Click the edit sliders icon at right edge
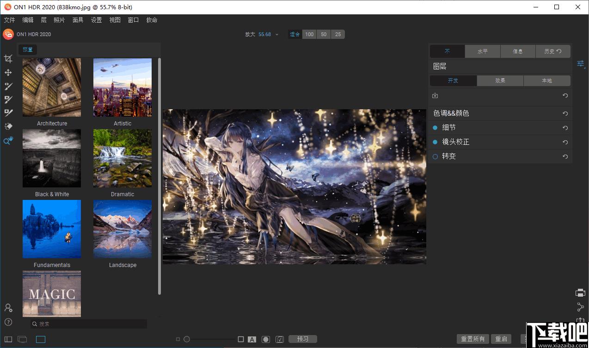 pos(581,64)
